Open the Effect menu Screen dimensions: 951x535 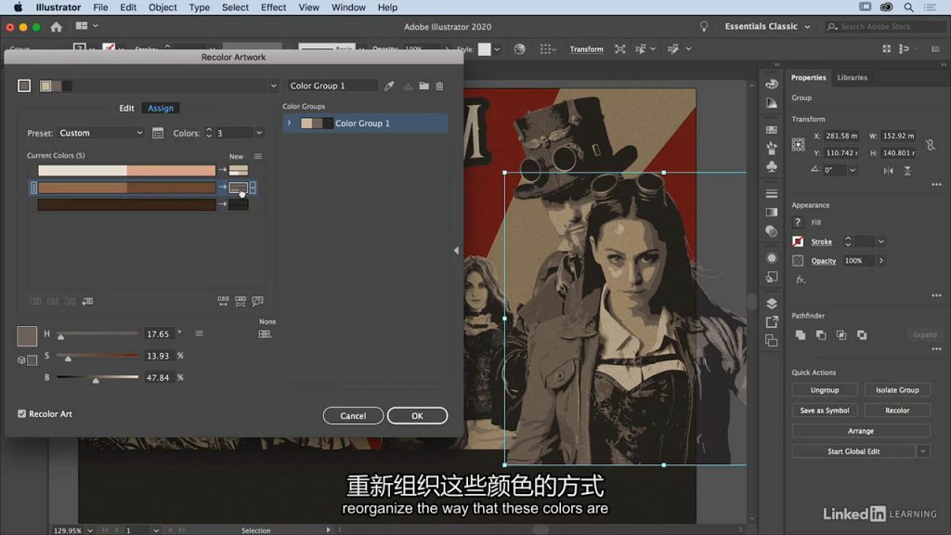pos(273,7)
